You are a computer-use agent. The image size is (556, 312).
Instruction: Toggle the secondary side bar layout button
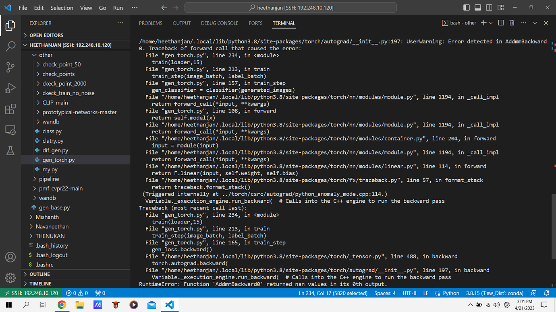[489, 8]
